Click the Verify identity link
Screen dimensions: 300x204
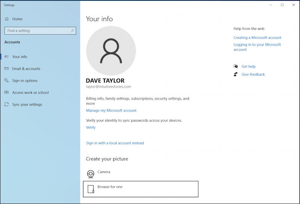91,127
